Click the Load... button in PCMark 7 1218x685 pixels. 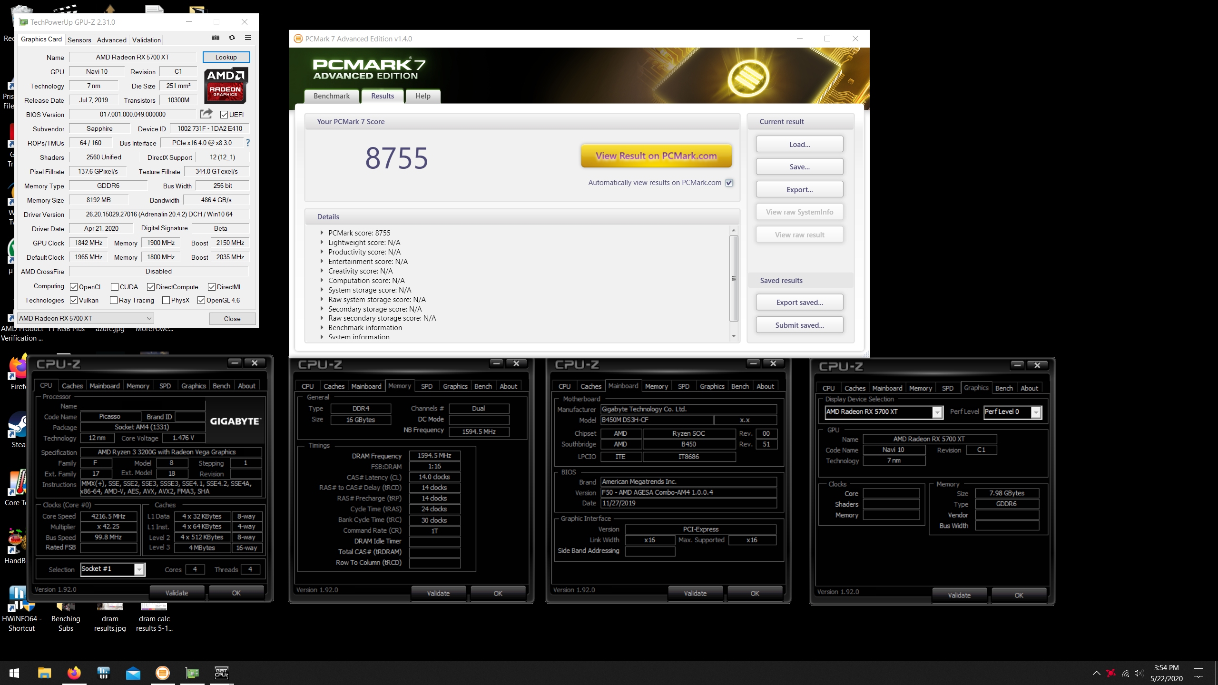tap(799, 144)
